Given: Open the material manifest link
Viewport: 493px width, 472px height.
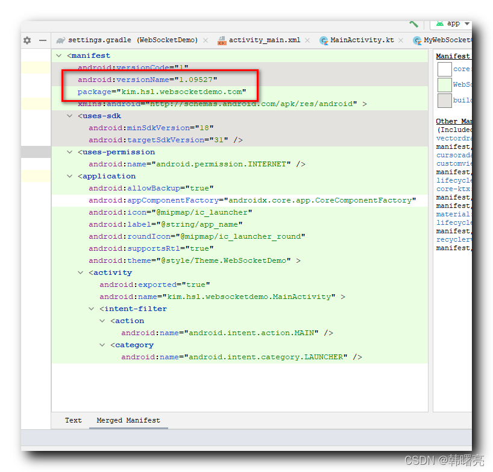Looking at the screenshot, I should (453, 214).
